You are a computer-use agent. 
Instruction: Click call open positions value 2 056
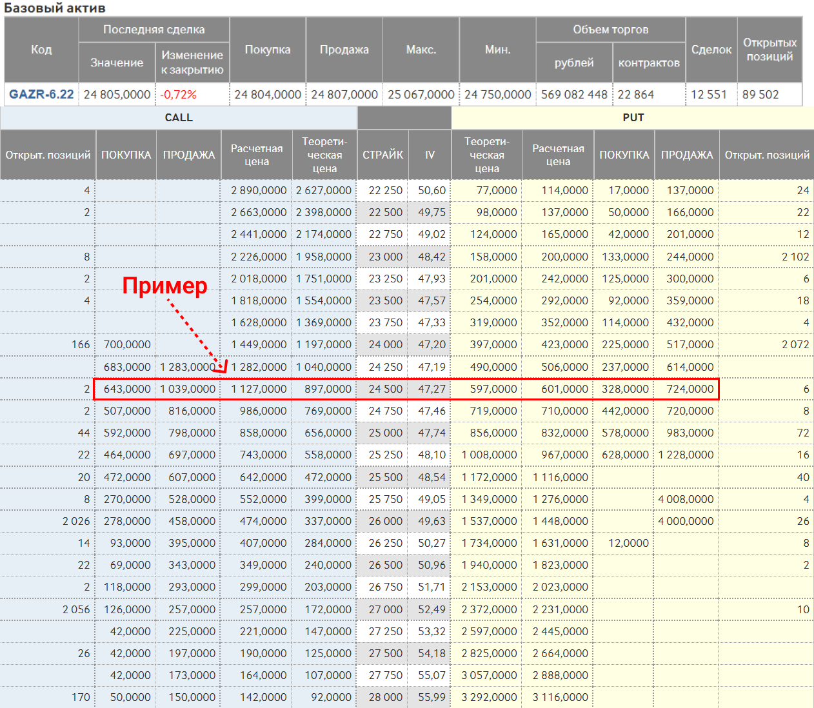tap(76, 609)
